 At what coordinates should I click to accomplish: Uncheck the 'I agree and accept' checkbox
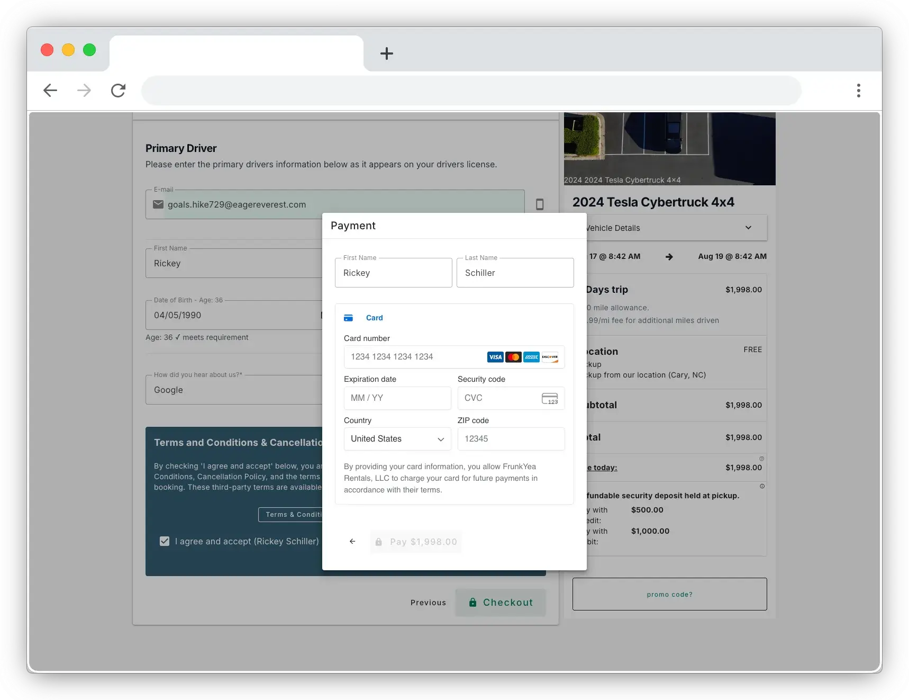pyautogui.click(x=165, y=541)
